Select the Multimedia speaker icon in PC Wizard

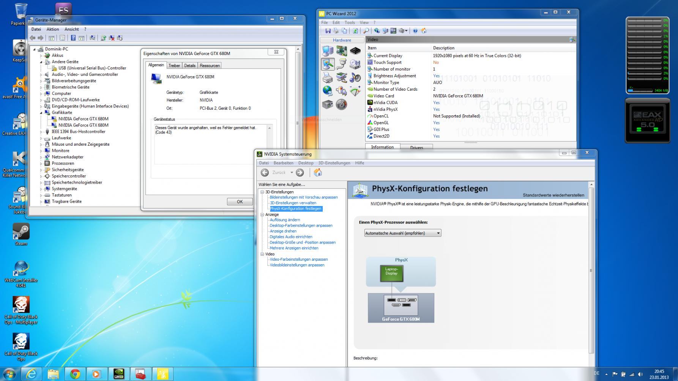pyautogui.click(x=355, y=78)
